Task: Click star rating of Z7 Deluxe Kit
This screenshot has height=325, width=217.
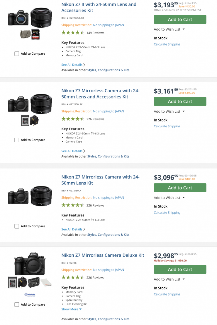Action: (x=73, y=277)
